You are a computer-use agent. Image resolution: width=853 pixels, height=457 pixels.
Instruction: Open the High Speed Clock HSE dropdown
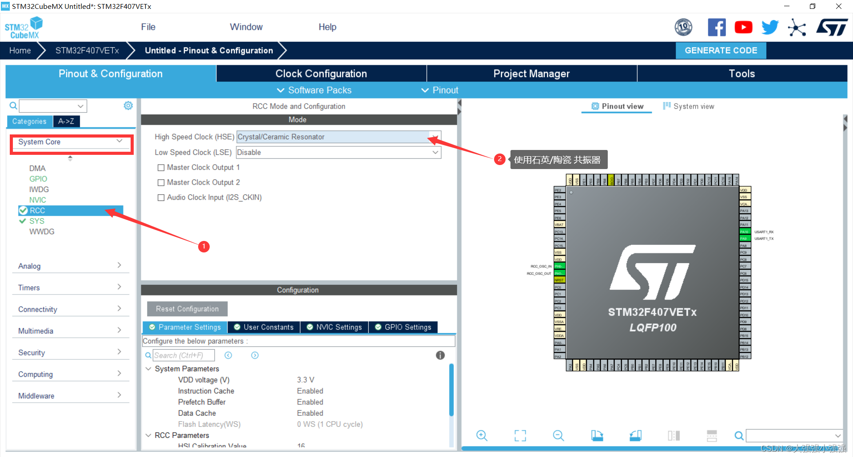339,137
